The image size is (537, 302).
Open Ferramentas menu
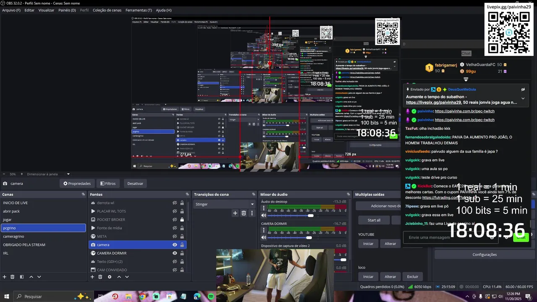click(x=139, y=10)
